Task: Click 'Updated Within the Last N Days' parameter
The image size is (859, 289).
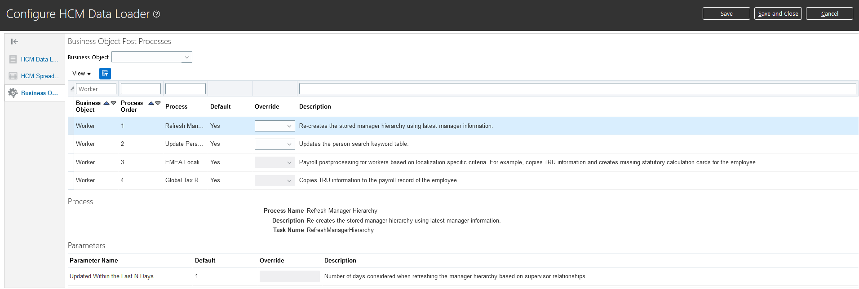Action: [111, 276]
